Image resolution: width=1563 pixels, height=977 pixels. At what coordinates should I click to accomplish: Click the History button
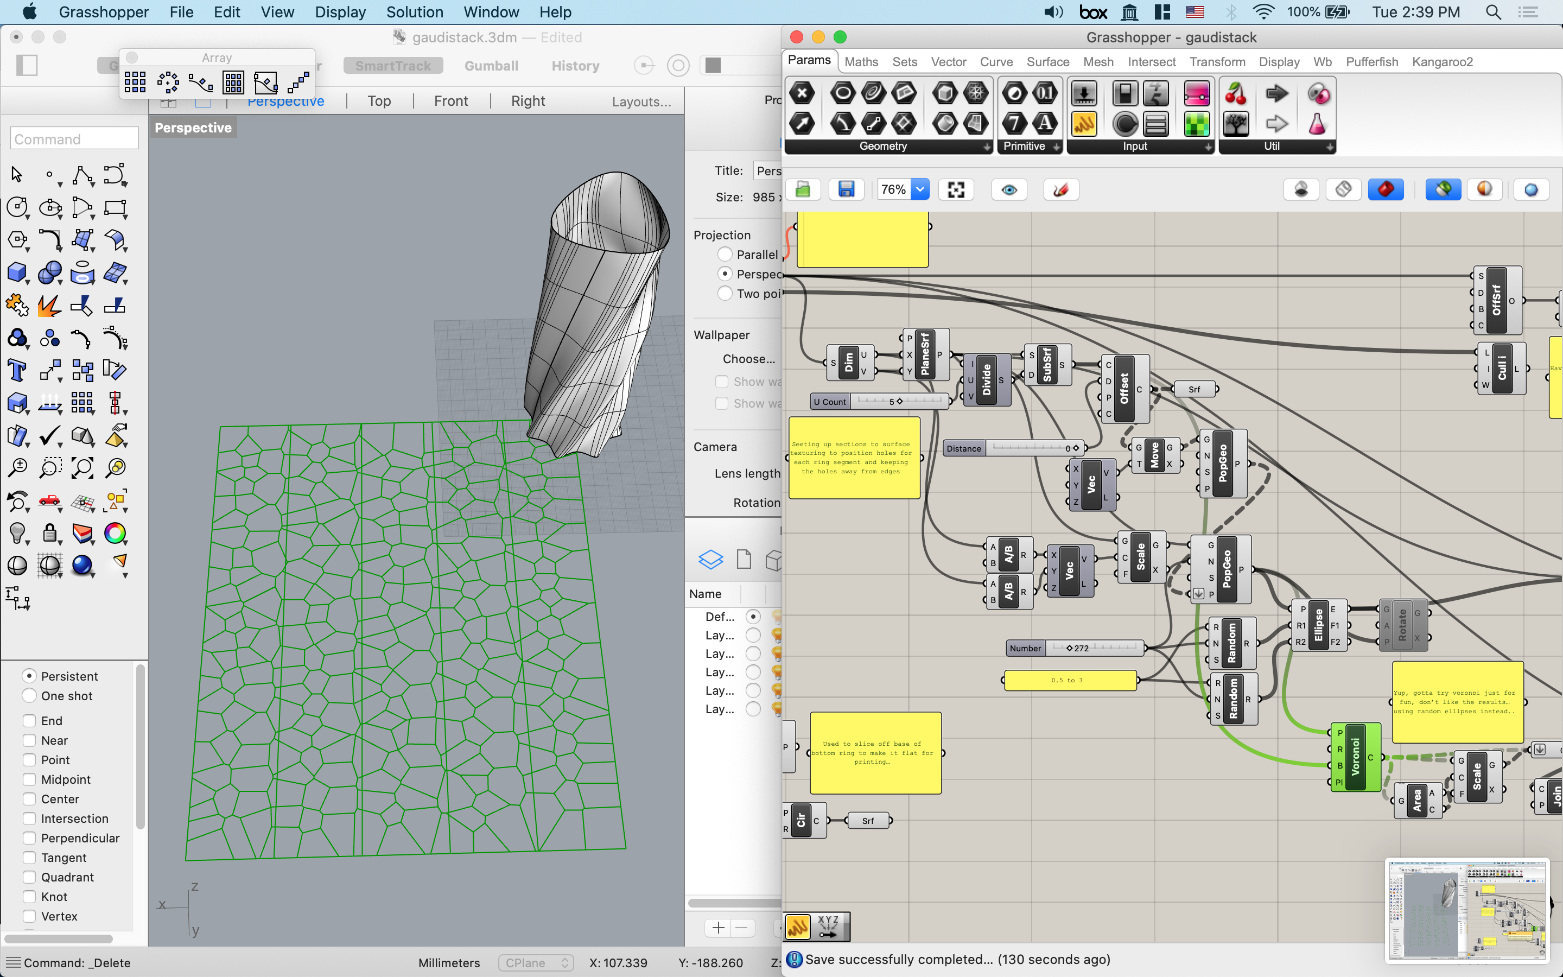coord(575,66)
